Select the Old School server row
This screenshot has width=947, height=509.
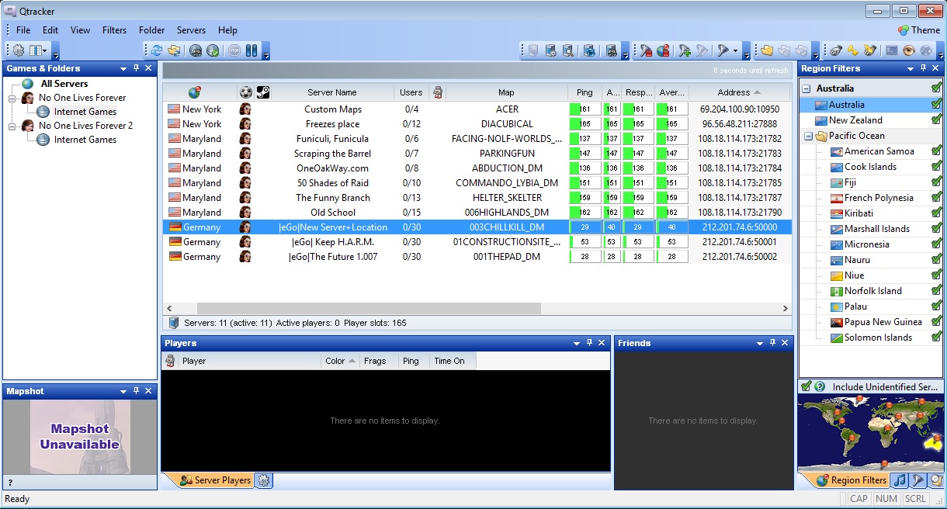tap(477, 213)
